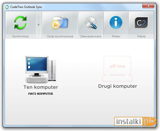
Task: Expand the dropdown arrow beside Synchronizuj
Action: (39, 25)
